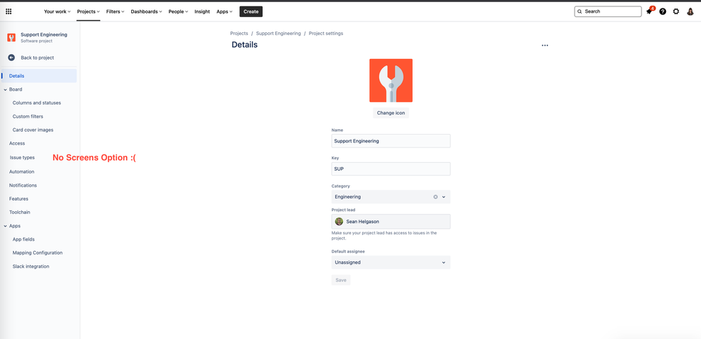The image size is (701, 339).
Task: Open the three-dot more actions menu
Action: pyautogui.click(x=545, y=45)
